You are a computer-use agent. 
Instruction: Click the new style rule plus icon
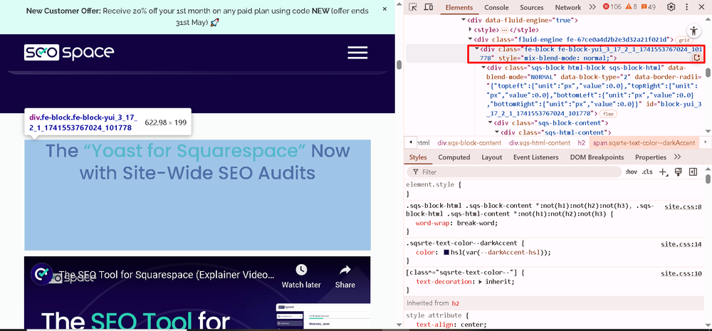click(x=664, y=172)
